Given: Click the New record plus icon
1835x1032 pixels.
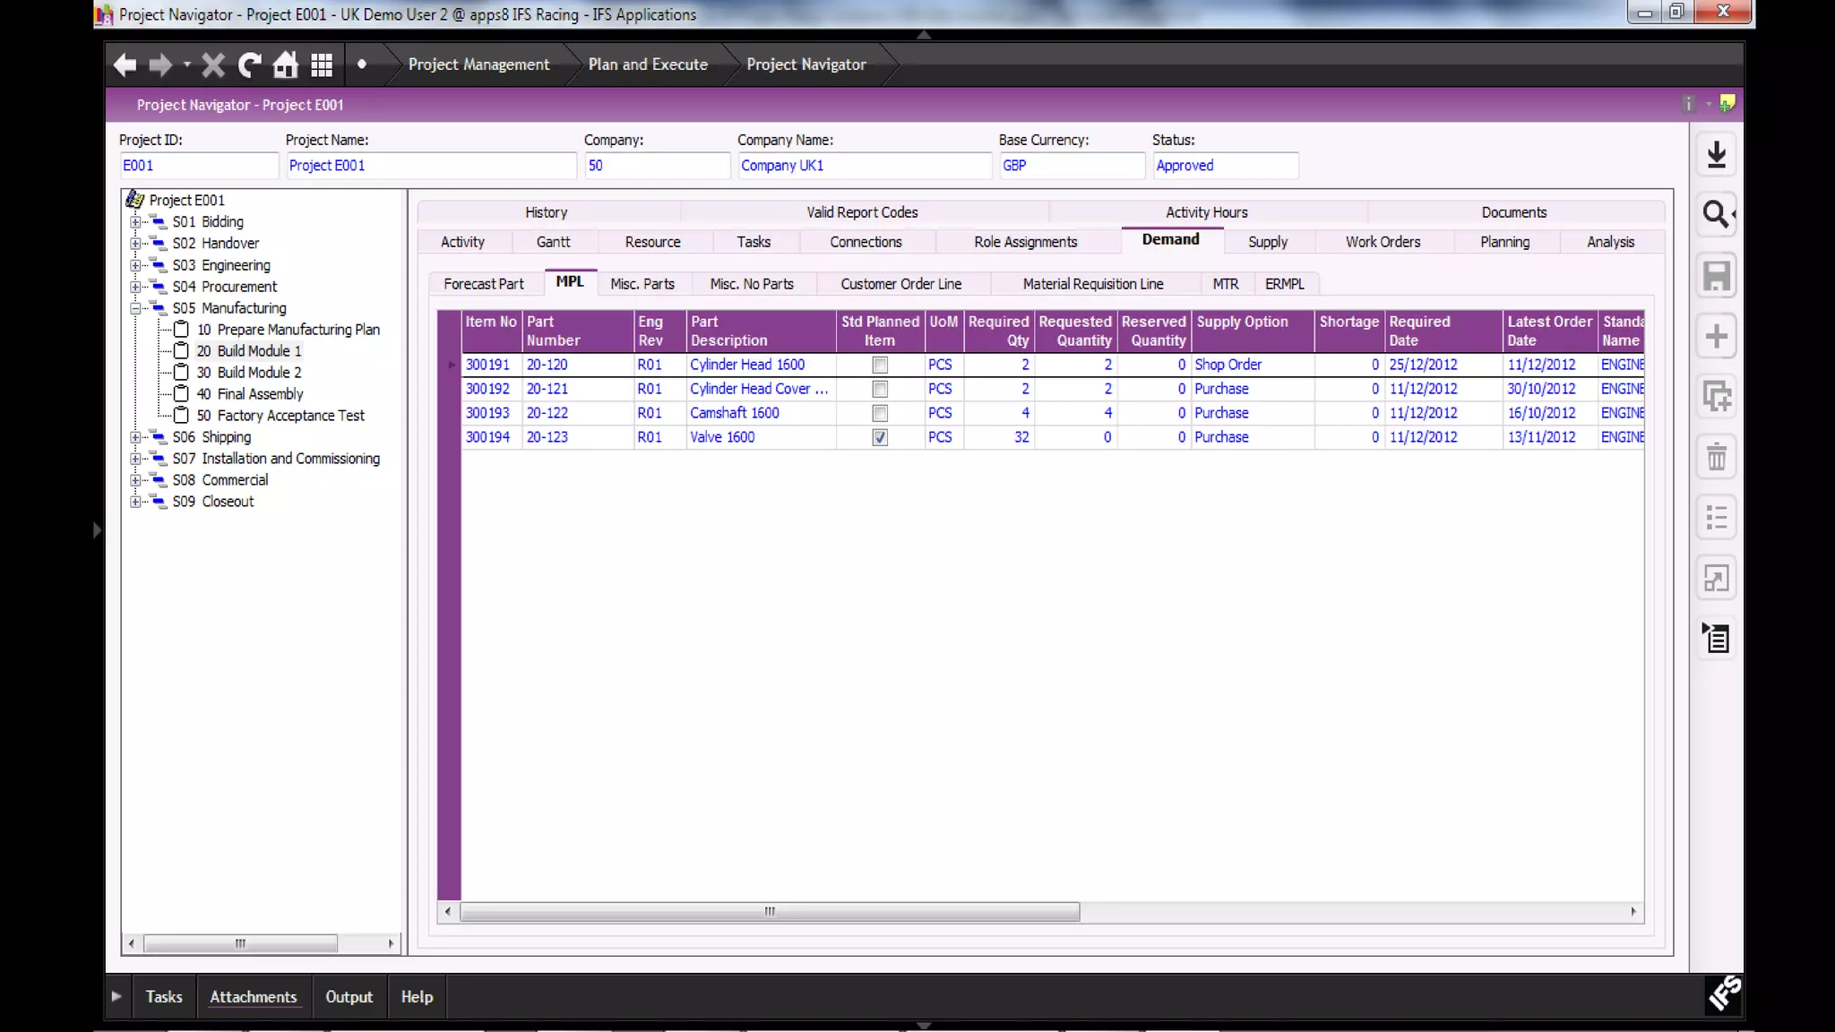Looking at the screenshot, I should tap(1716, 337).
